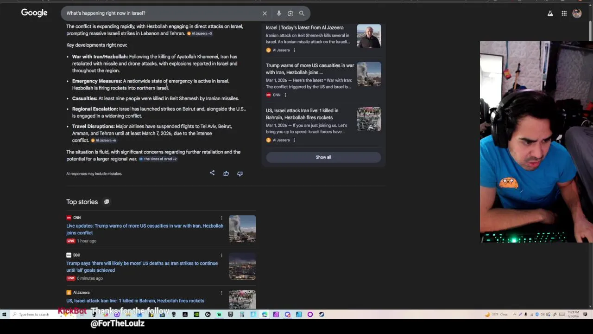Open options menu for Mar 1 Al Jazeera live card

coord(294,140)
